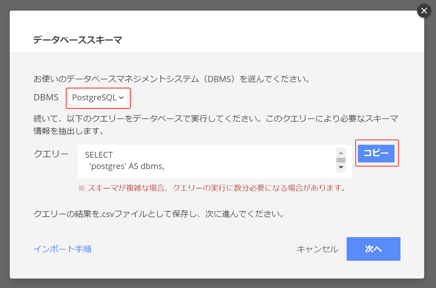Click the 'postgres' AS dbms query line
The image size is (436, 288).
(127, 166)
